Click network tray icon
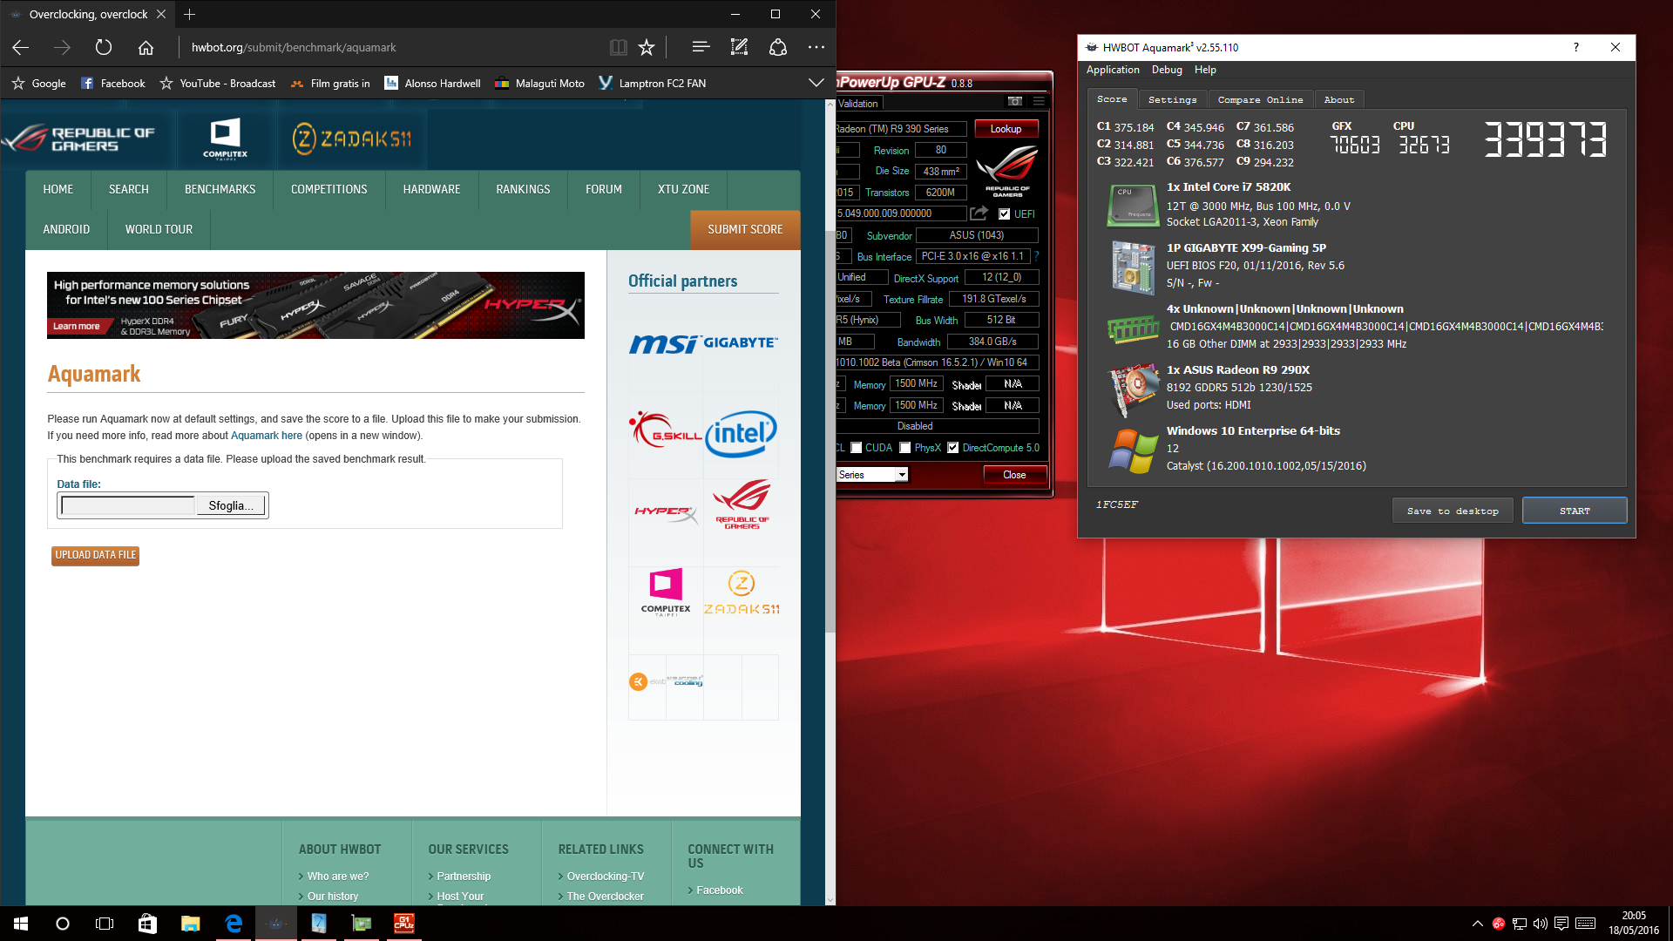The width and height of the screenshot is (1673, 941). pyautogui.click(x=1519, y=924)
